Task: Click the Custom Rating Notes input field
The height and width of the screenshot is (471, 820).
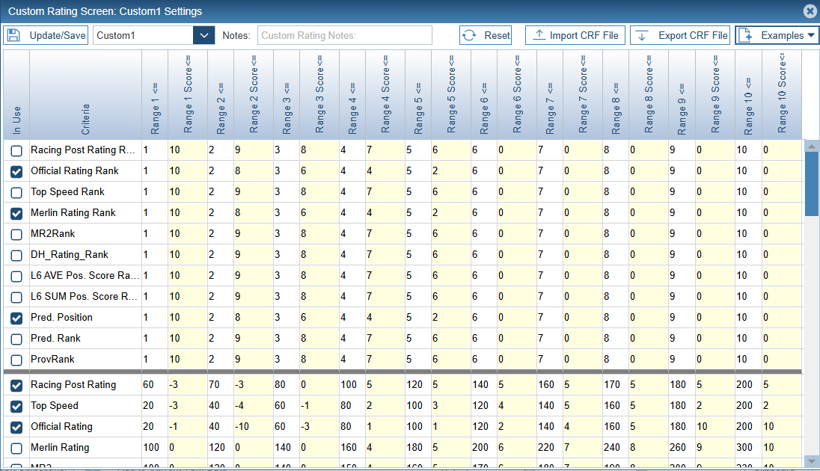Action: tap(345, 35)
